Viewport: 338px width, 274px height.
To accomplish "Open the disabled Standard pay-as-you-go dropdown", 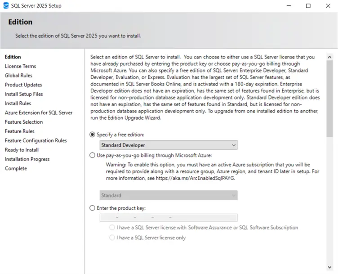I will pyautogui.click(x=169, y=195).
